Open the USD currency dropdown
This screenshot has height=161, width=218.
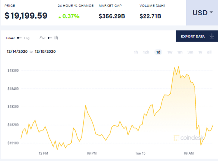click(x=202, y=13)
